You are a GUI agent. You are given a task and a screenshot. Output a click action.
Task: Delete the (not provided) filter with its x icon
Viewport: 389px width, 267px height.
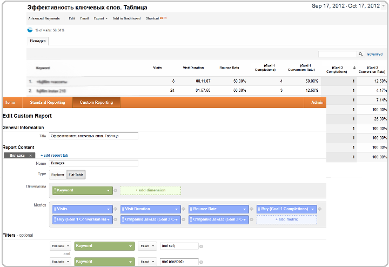[x=201, y=262]
